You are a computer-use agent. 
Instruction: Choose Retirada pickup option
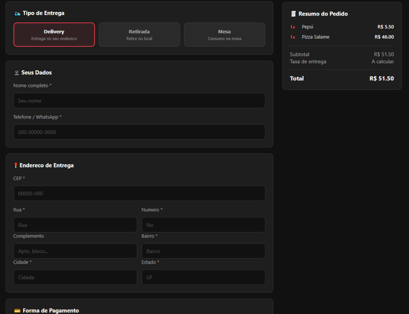[x=139, y=34]
